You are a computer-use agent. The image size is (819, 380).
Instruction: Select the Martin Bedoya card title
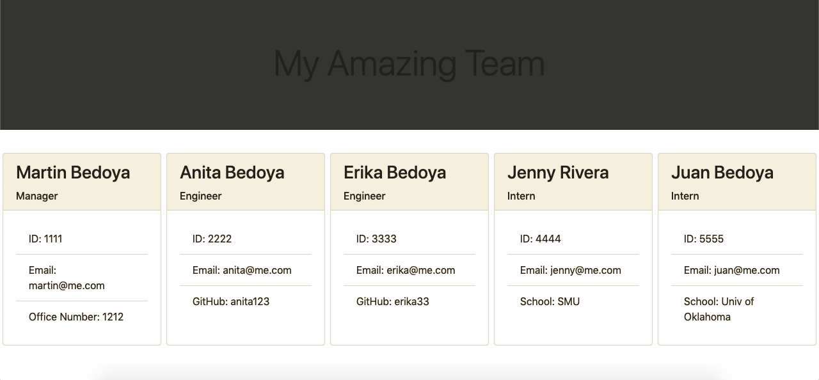click(73, 172)
